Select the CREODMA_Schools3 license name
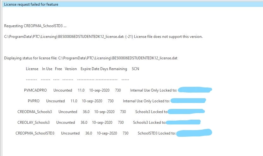The height and width of the screenshot is (156, 263). [35, 112]
